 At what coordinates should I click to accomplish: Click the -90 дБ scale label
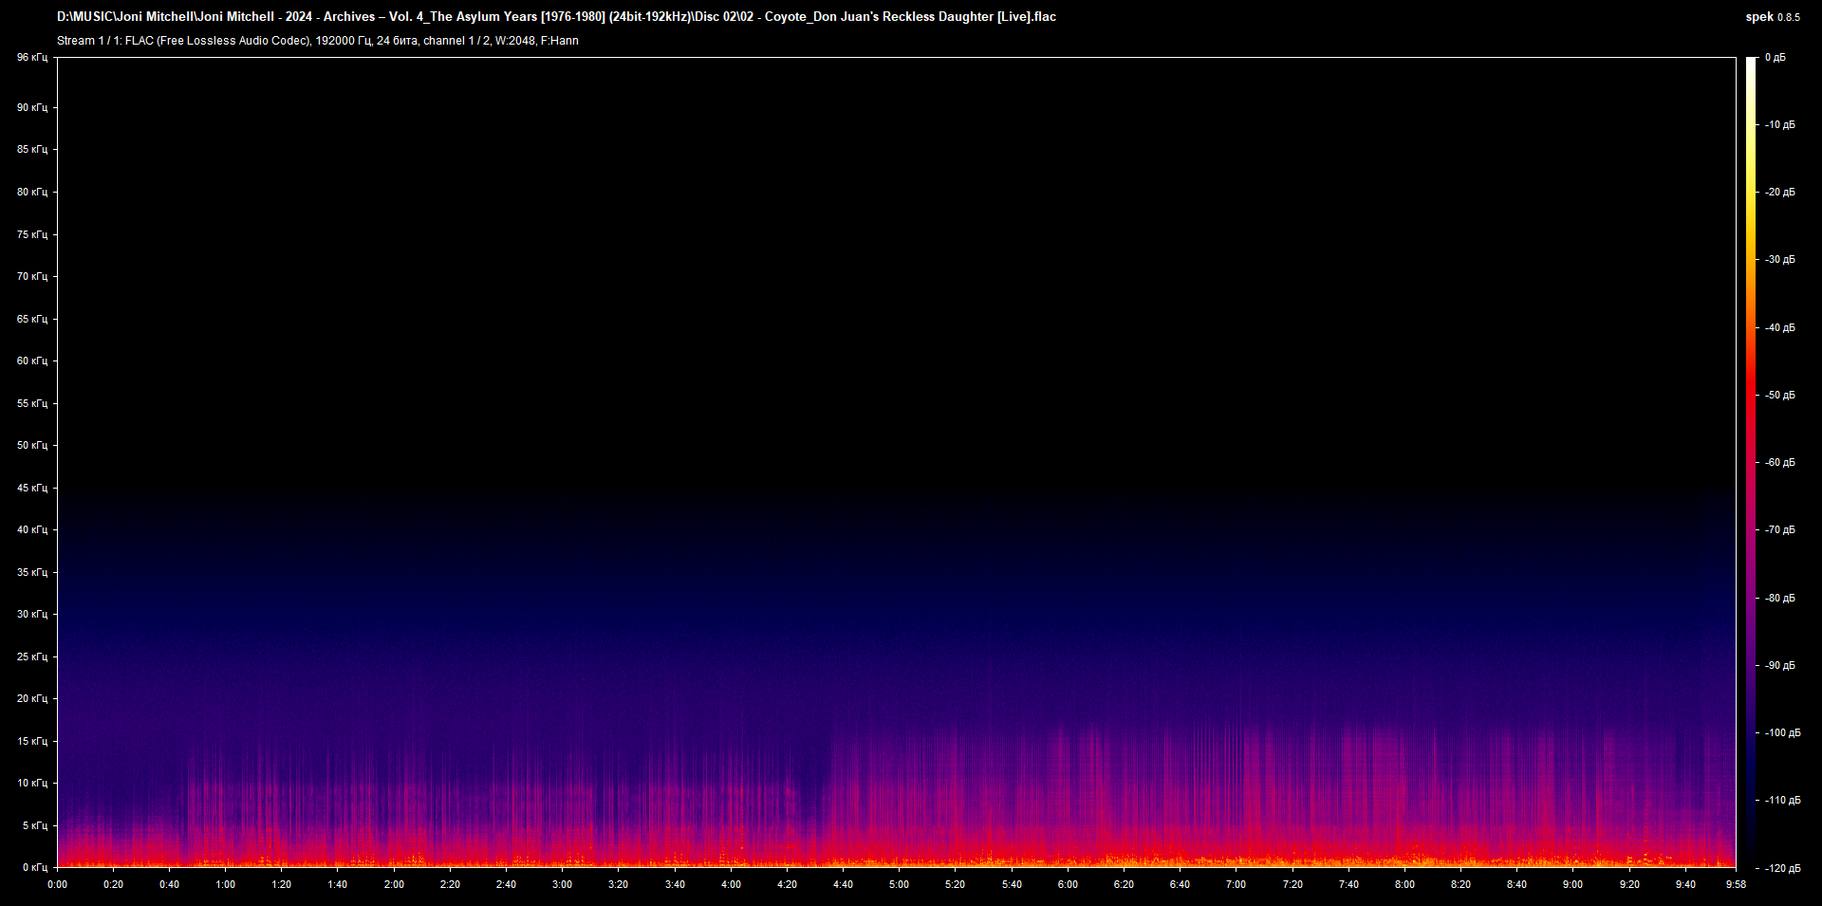click(x=1779, y=666)
